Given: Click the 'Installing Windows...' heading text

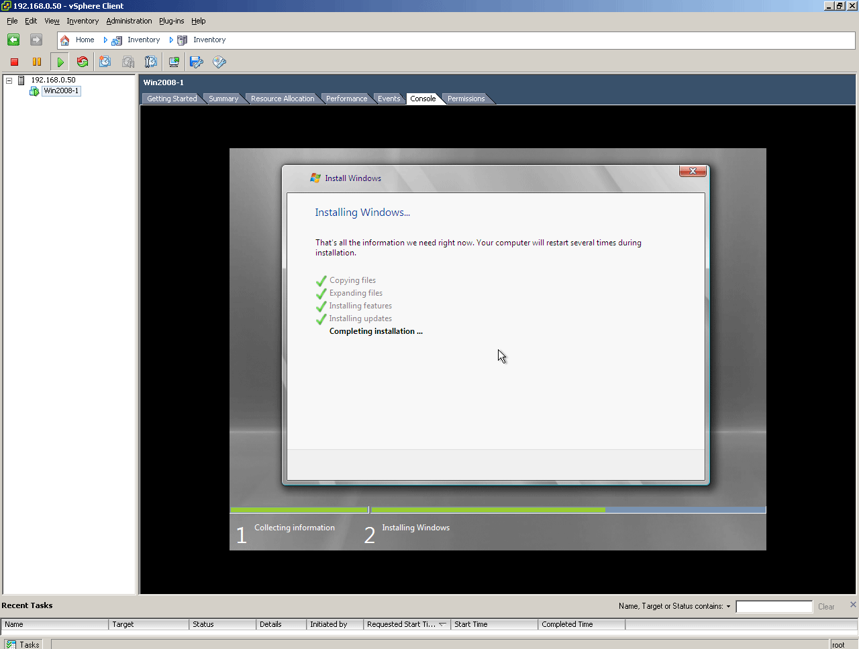Looking at the screenshot, I should [x=362, y=213].
